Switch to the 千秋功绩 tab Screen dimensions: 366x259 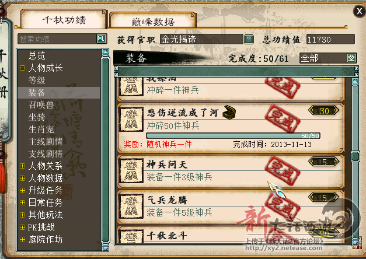click(64, 20)
